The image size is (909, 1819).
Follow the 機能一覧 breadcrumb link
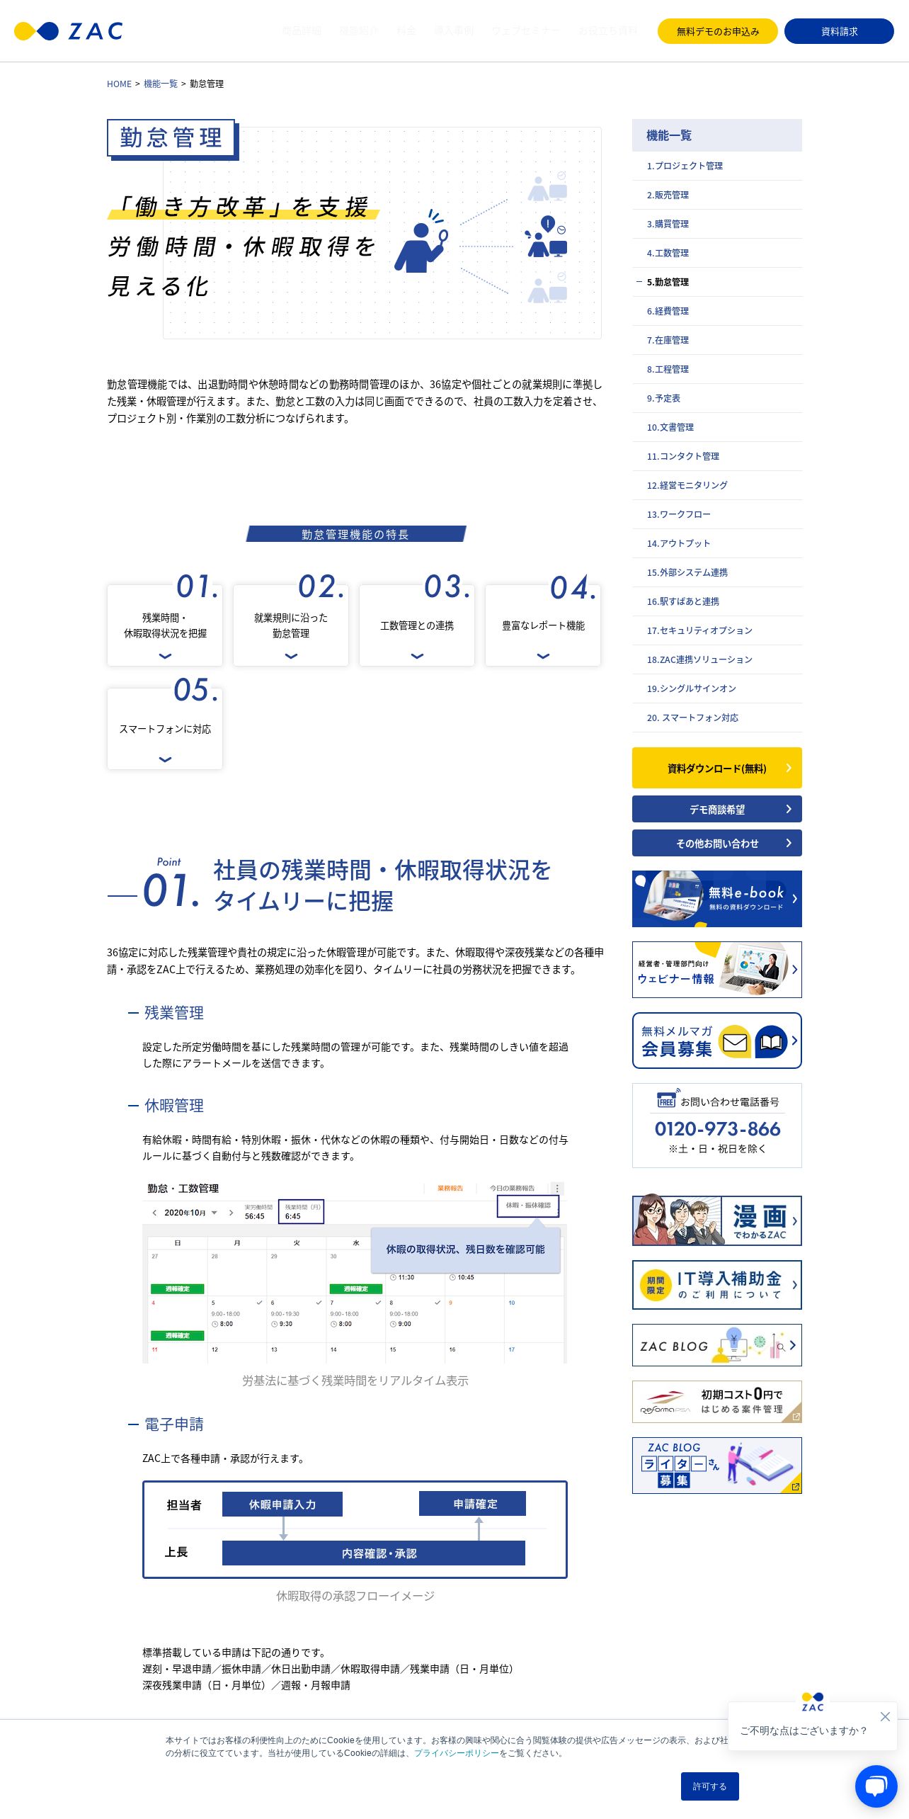[161, 84]
